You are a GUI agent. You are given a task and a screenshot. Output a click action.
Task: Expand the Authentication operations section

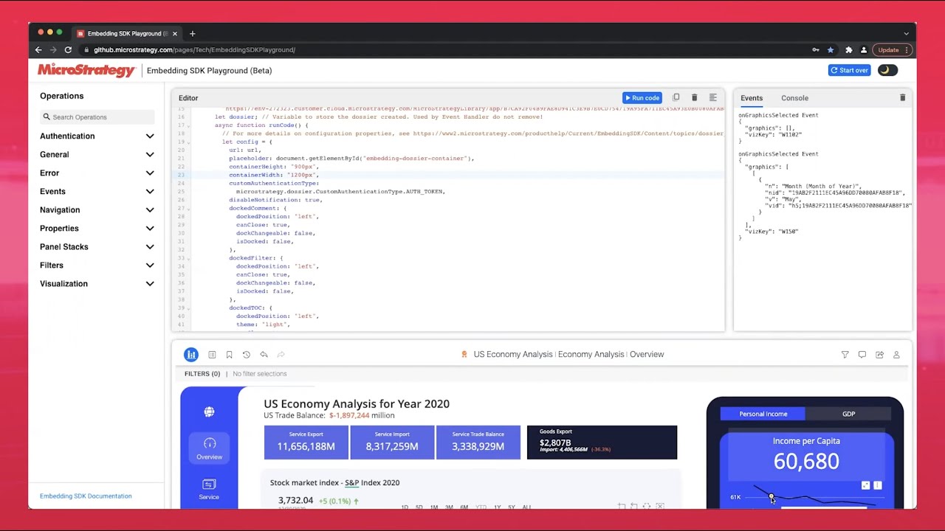[x=97, y=136]
